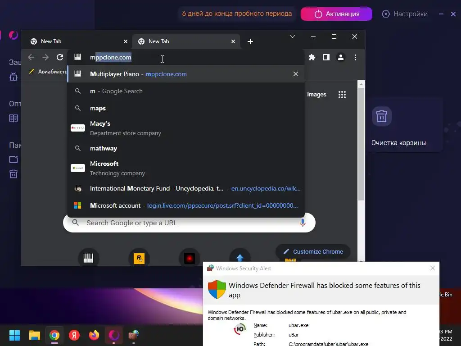
Task: Click trial period remaining notice
Action: click(237, 14)
